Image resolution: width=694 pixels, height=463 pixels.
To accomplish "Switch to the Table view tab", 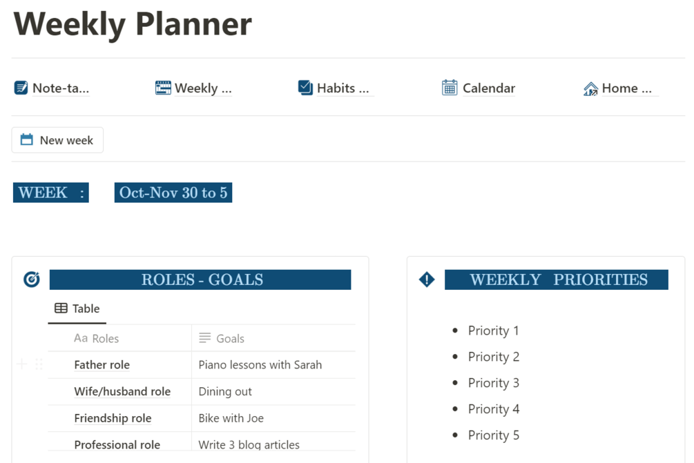I will tap(77, 308).
